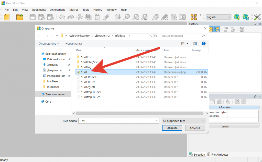Click the Новая папка button

[x=73, y=44]
